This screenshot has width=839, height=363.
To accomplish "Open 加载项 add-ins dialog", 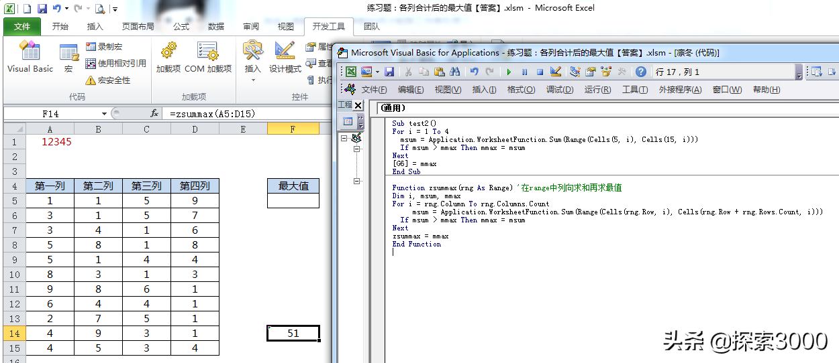I will pyautogui.click(x=168, y=57).
